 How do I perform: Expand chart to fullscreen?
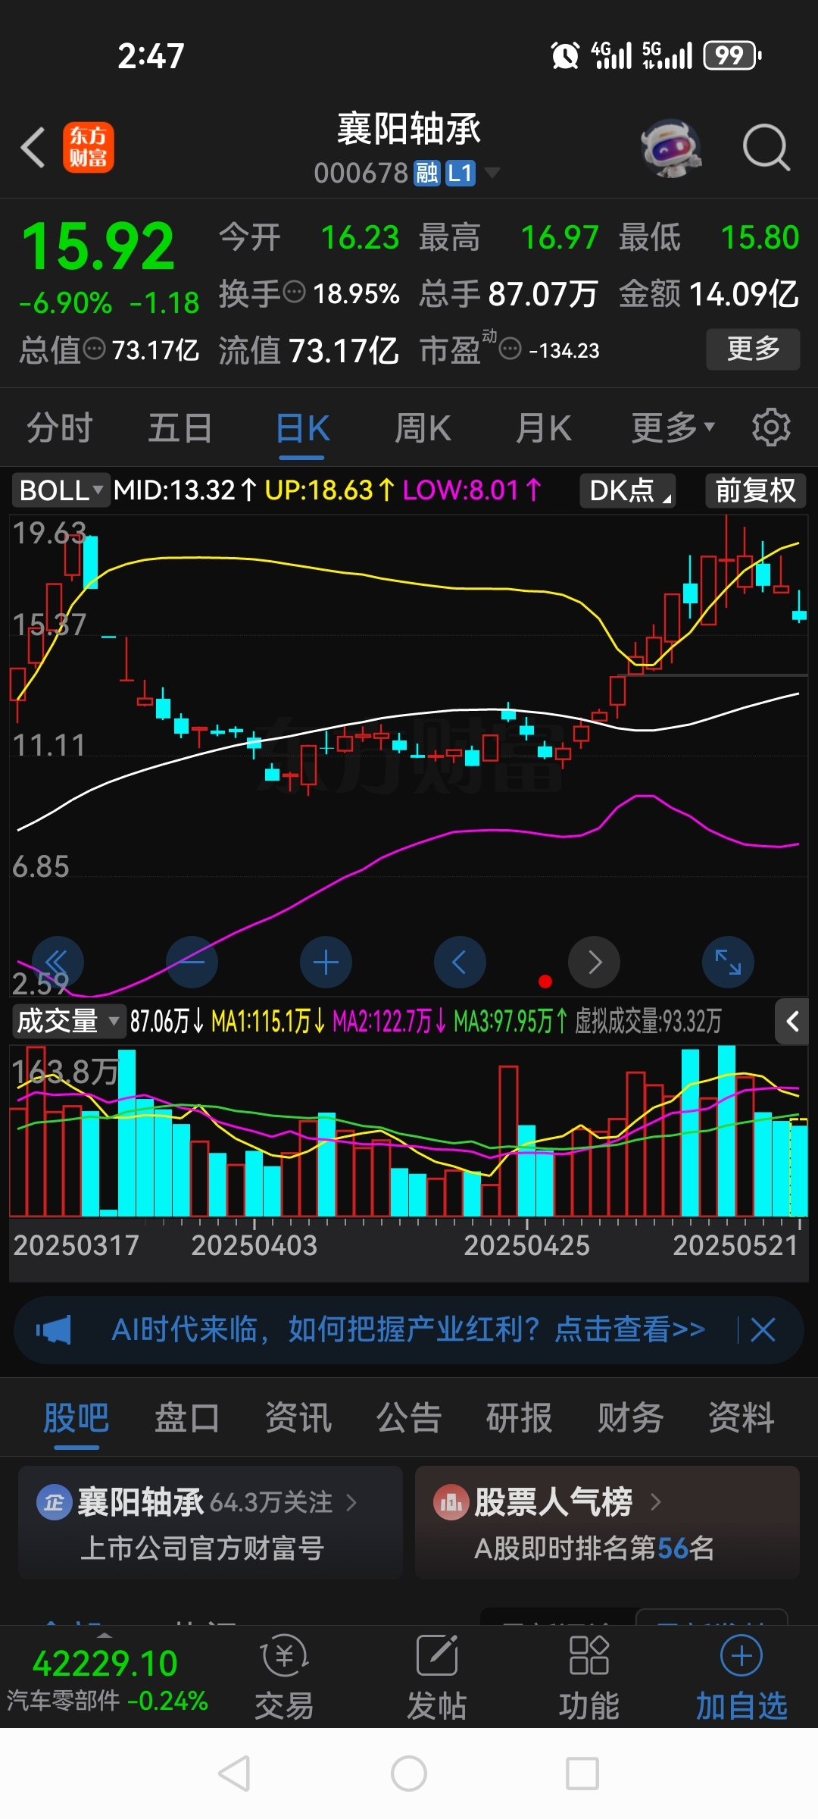tap(729, 963)
